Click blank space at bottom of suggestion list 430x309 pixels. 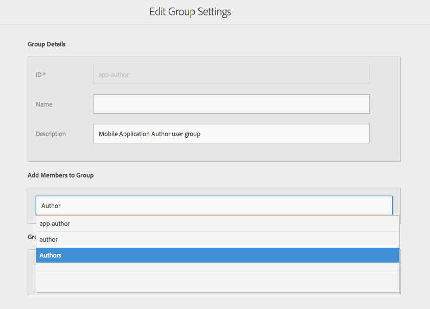pyautogui.click(x=217, y=281)
